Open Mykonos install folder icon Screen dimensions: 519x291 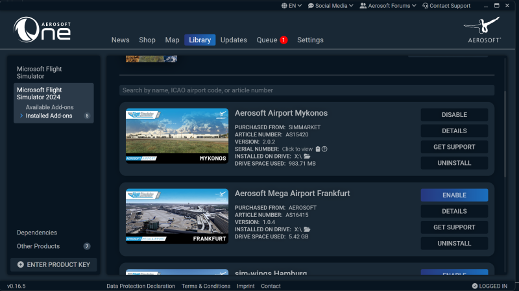307,156
